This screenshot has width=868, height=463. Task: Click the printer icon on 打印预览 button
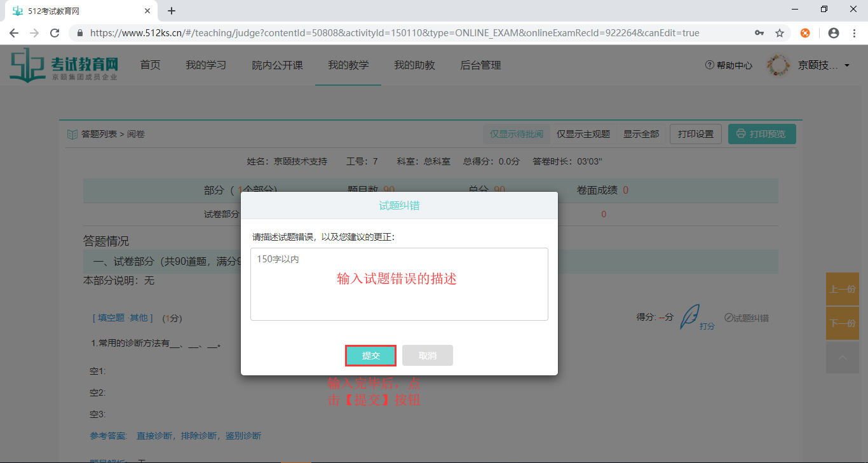coord(742,134)
